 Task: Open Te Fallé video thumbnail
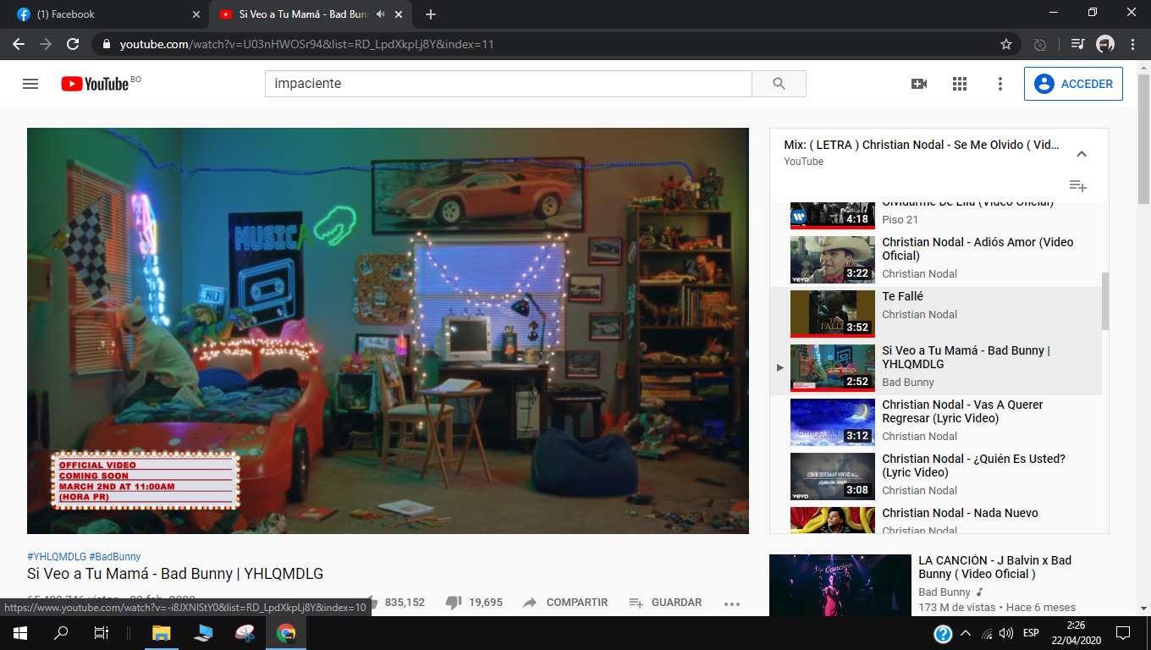[x=832, y=314]
